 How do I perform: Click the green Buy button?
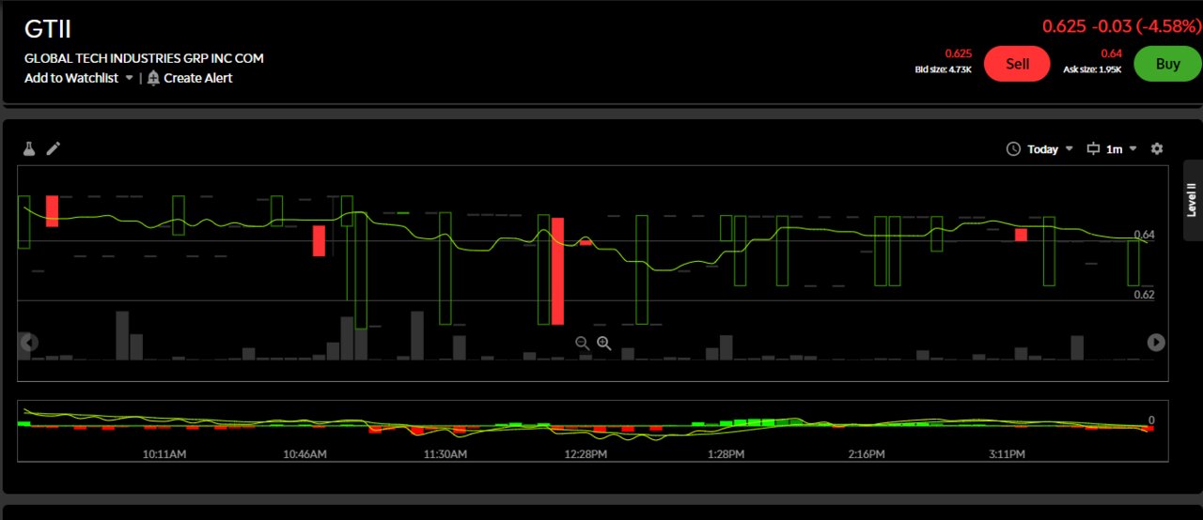(x=1167, y=64)
